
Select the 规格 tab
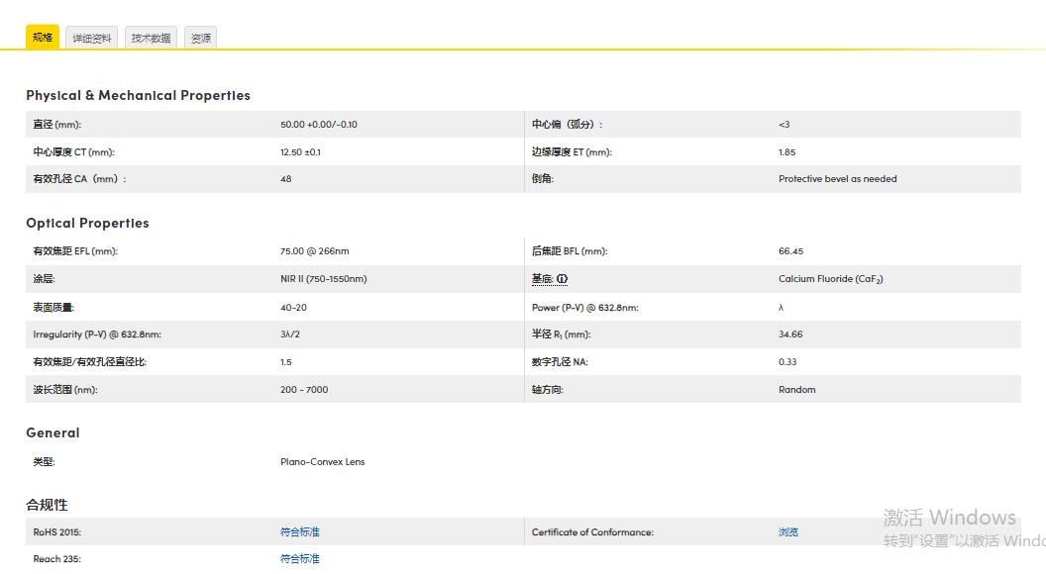point(42,36)
